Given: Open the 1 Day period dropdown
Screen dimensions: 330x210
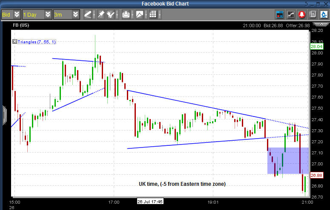Looking at the screenshot, I should point(37,14).
